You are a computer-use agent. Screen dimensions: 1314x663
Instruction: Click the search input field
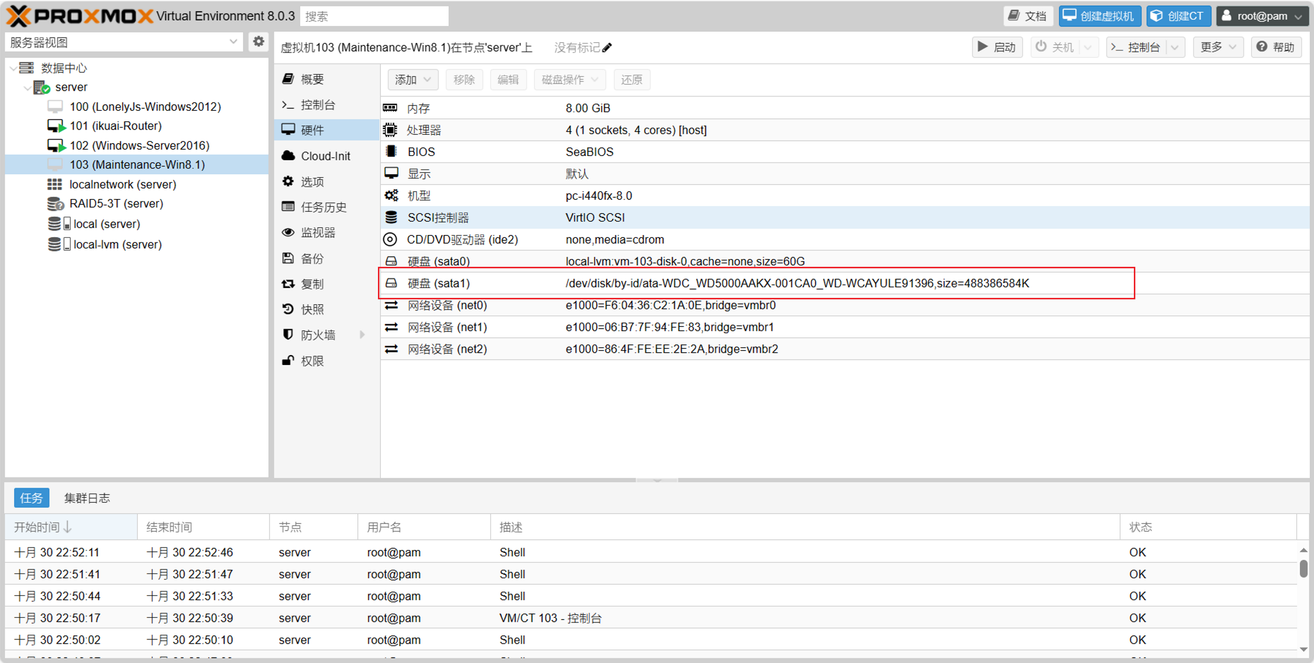(x=374, y=16)
